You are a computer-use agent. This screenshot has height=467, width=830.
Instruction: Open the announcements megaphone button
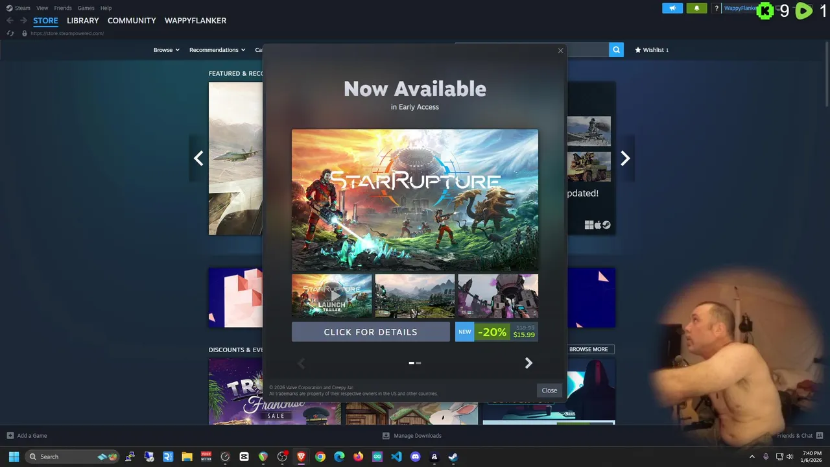coord(672,8)
